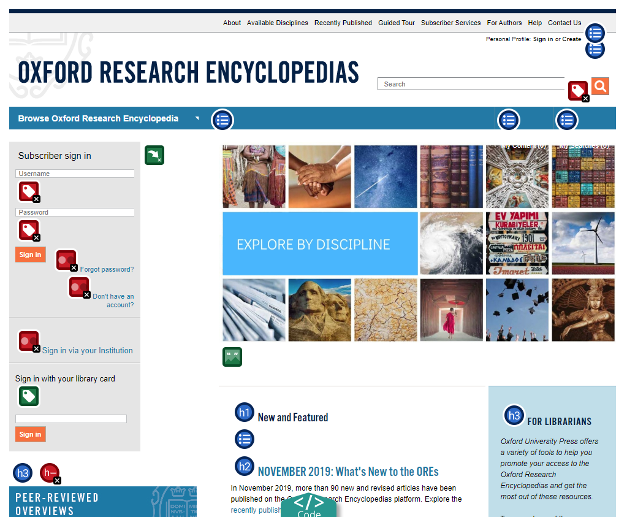Image resolution: width=627 pixels, height=517 pixels.
Task: Open the clasped hands discipline thumbnail
Action: (320, 177)
